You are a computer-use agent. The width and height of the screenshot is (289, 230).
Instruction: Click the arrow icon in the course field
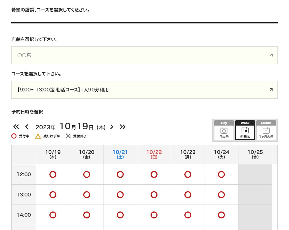coord(271,90)
